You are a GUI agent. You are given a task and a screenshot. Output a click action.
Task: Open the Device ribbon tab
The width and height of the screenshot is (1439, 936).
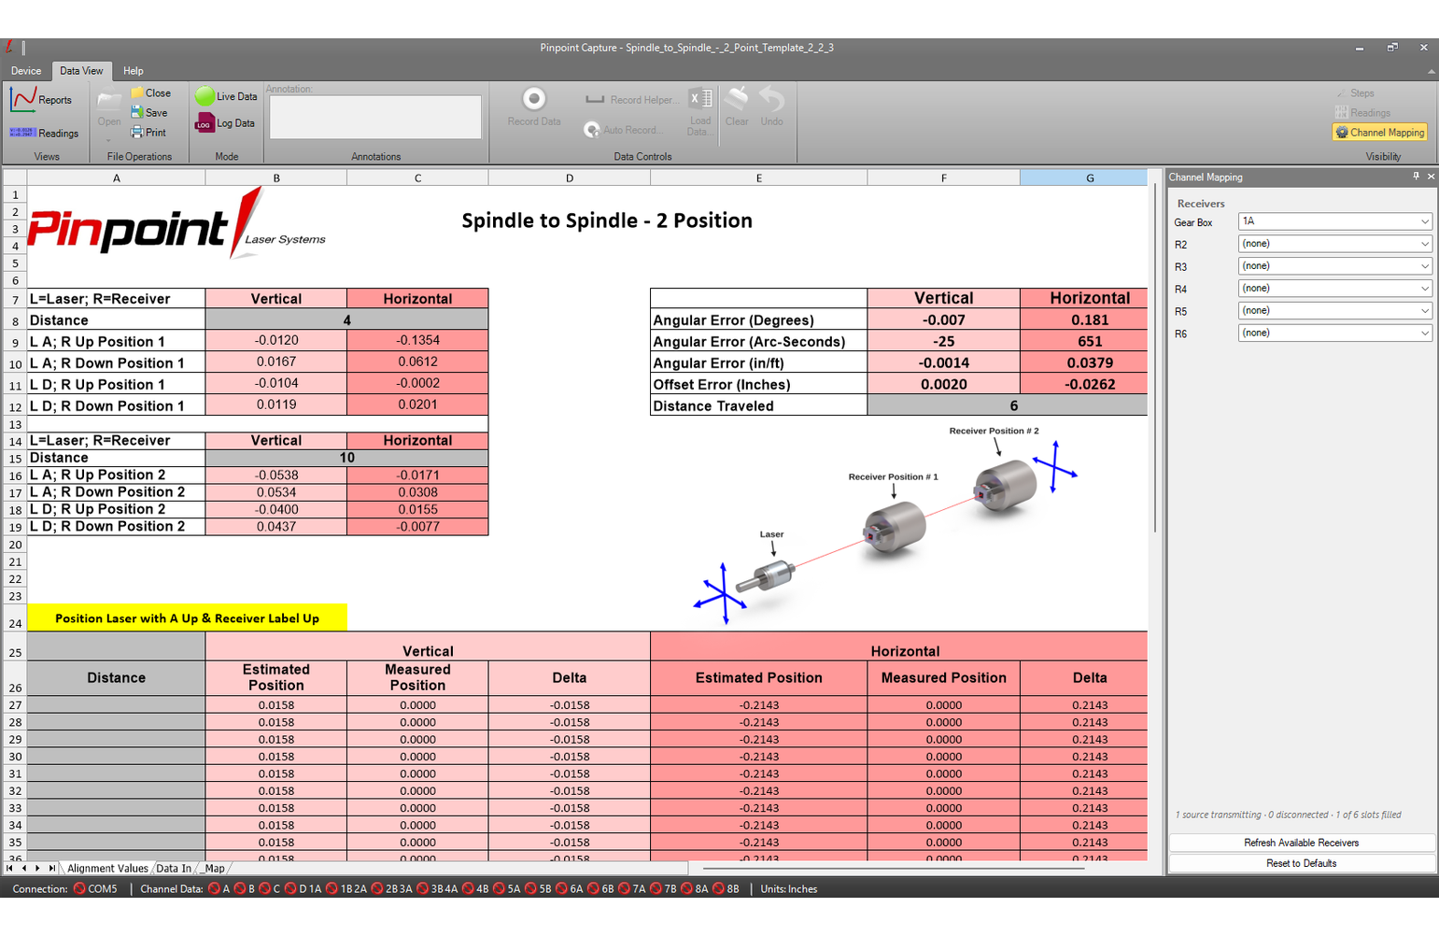[26, 71]
